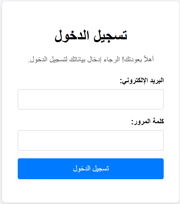Activate the email field via its bold label
180x204 pixels.
click(x=142, y=81)
